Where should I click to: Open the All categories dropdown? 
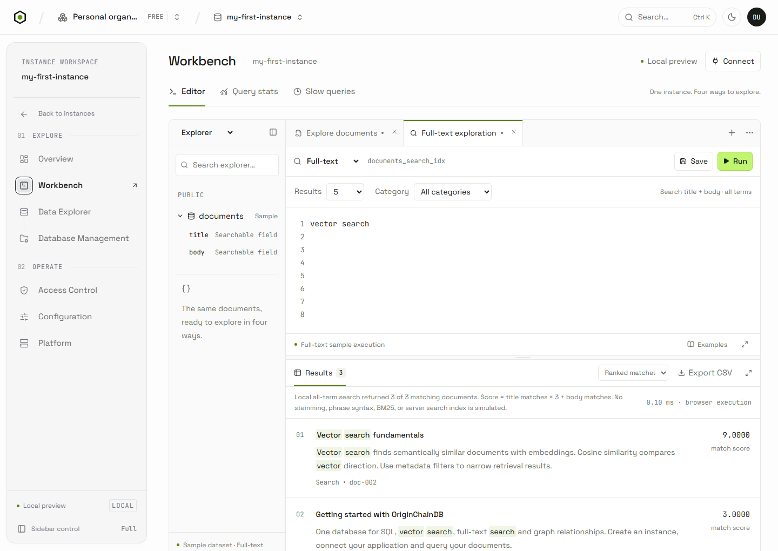tap(453, 192)
